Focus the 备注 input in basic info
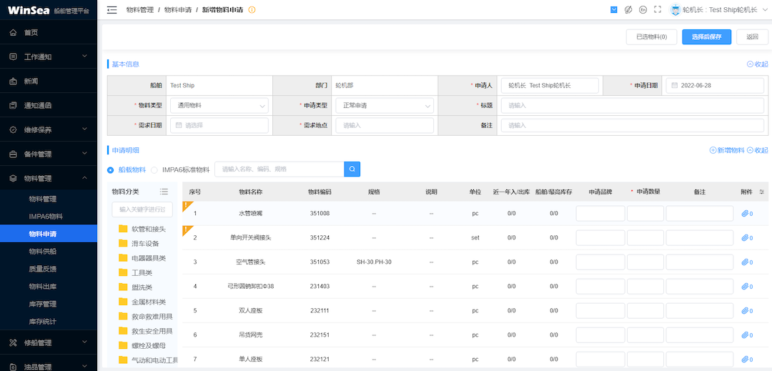Screen dimensions: 772x371 [x=633, y=126]
